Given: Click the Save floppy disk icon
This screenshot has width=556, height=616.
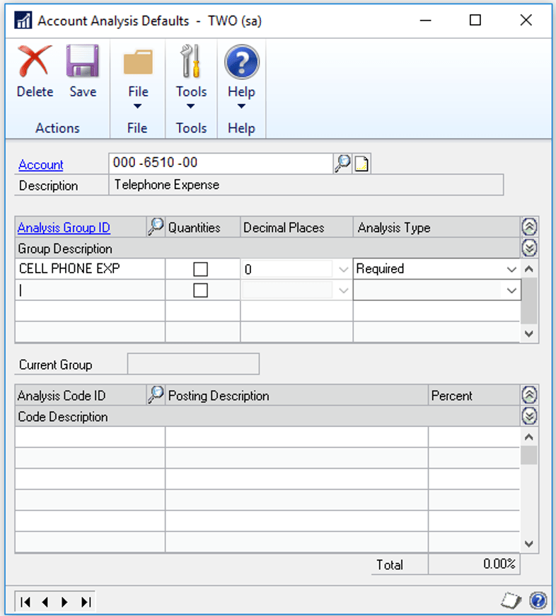Looking at the screenshot, I should coord(83,63).
